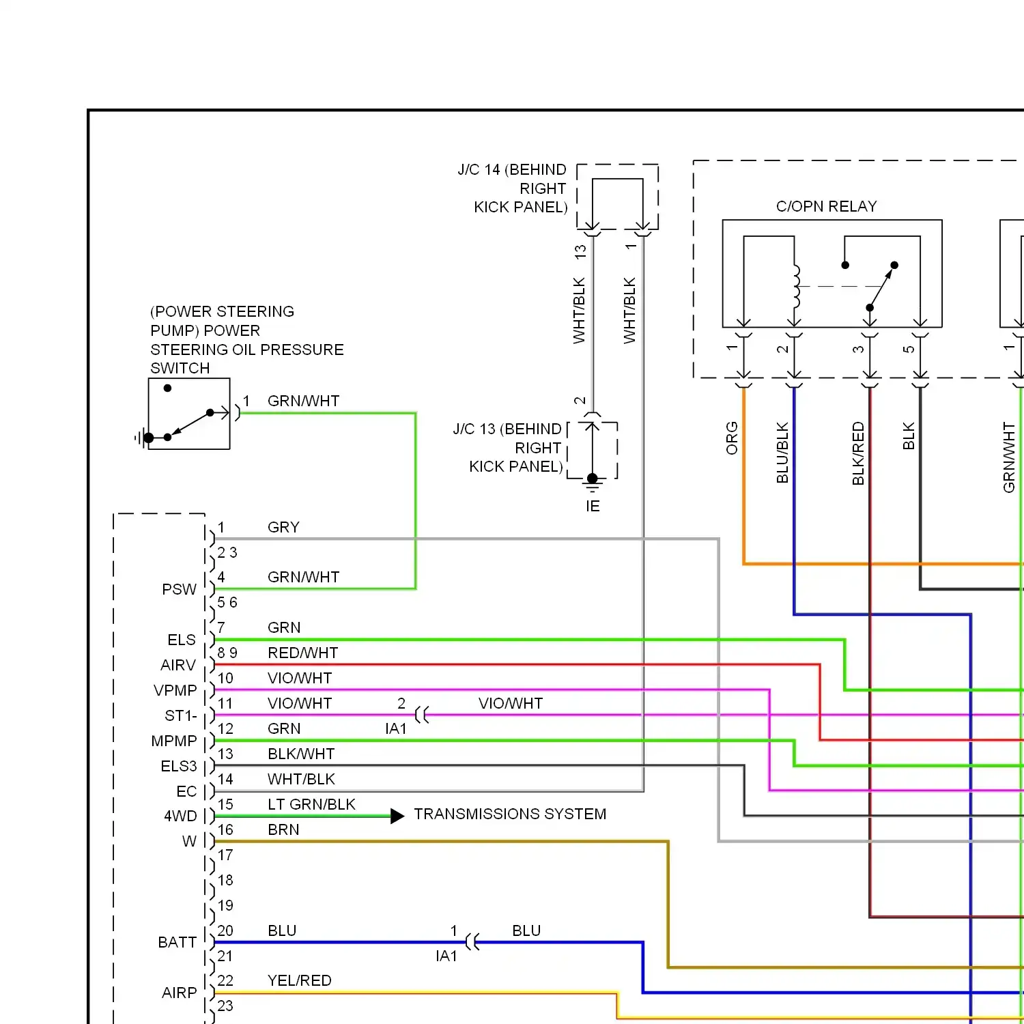1024x1024 pixels.
Task: Click the IE ground label
Action: click(x=593, y=506)
